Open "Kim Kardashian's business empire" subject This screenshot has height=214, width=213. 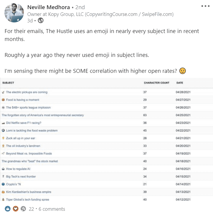click(x=29, y=192)
